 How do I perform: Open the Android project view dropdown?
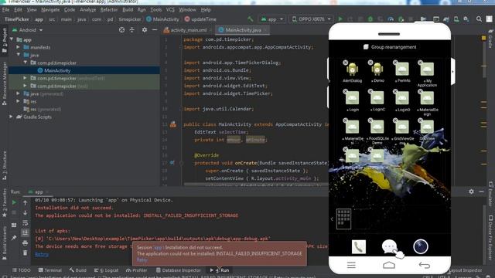[28, 30]
